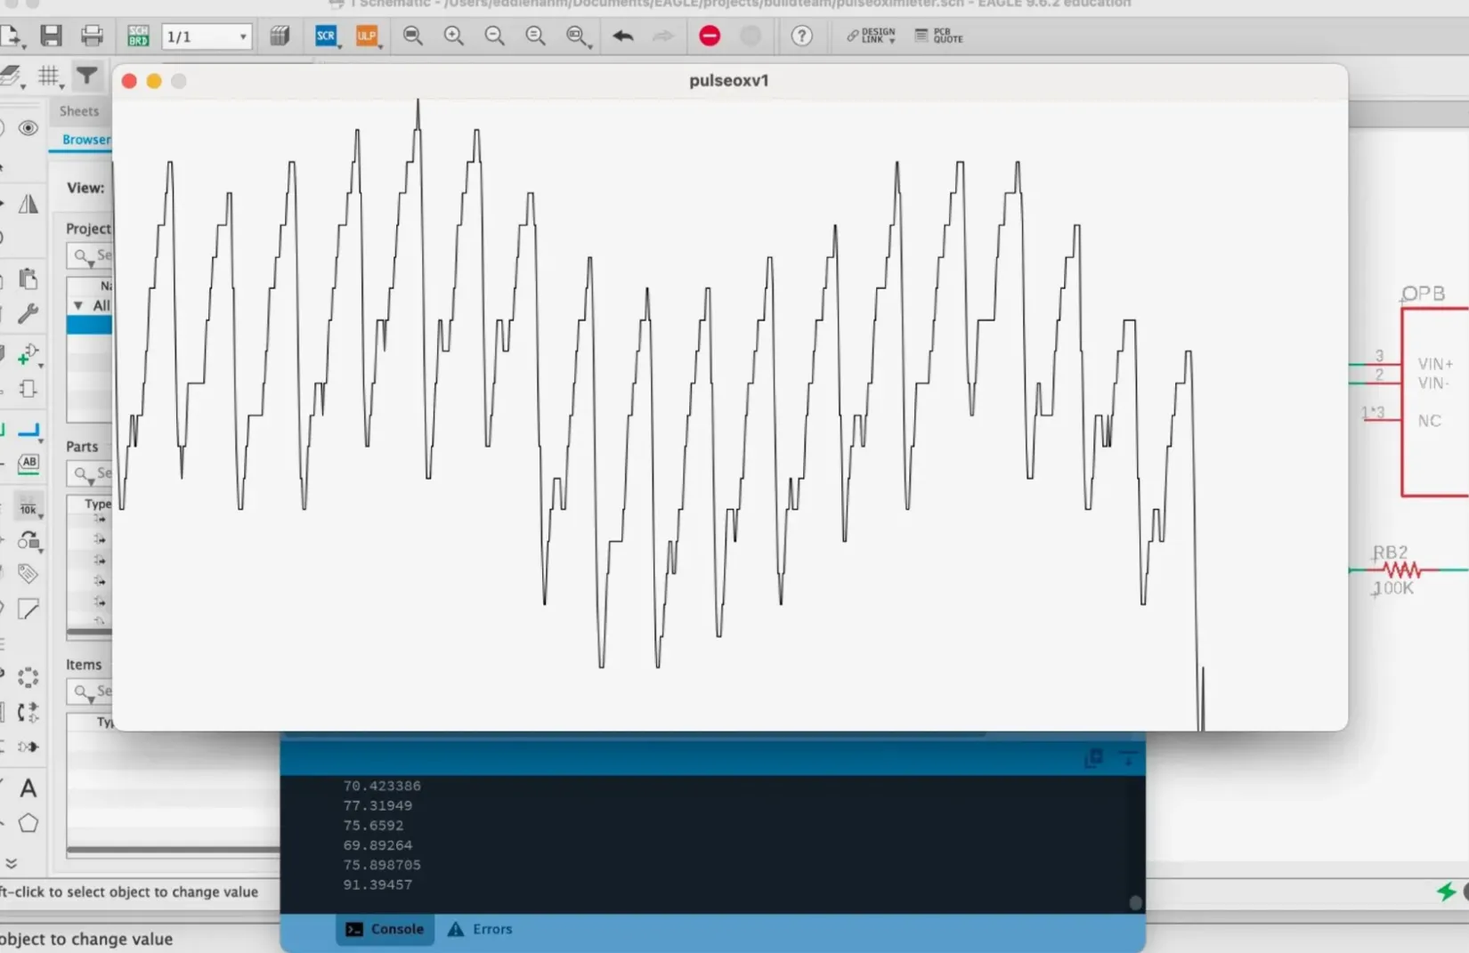Collapse the All tree row

click(78, 305)
